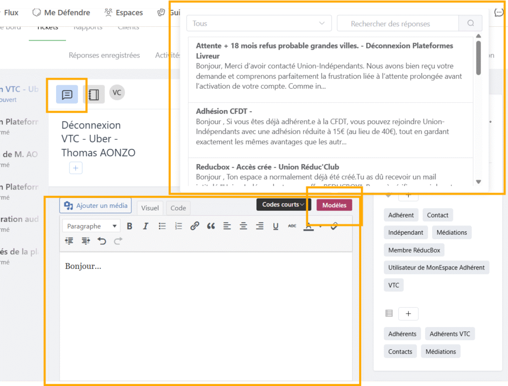Open the Tous filter dropdown
Viewport: 508px width, 386px height.
tap(258, 23)
